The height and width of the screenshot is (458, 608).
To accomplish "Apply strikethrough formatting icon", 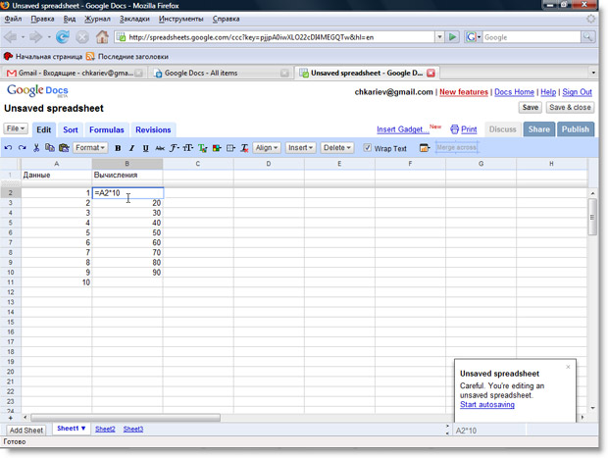I will (x=160, y=148).
